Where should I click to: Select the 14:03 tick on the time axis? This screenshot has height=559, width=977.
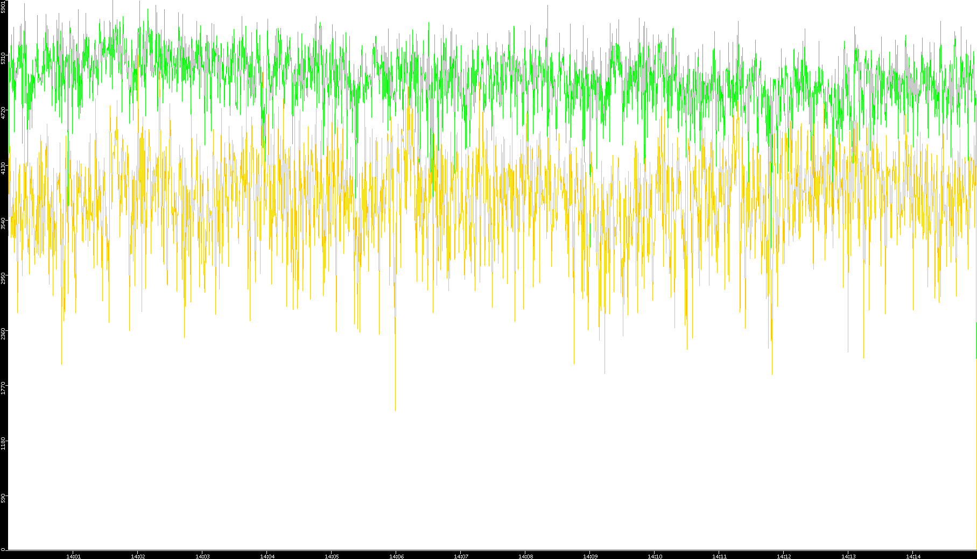202,556
